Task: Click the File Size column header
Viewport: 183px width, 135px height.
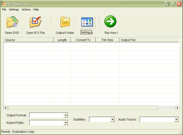Action: pyautogui.click(x=107, y=40)
